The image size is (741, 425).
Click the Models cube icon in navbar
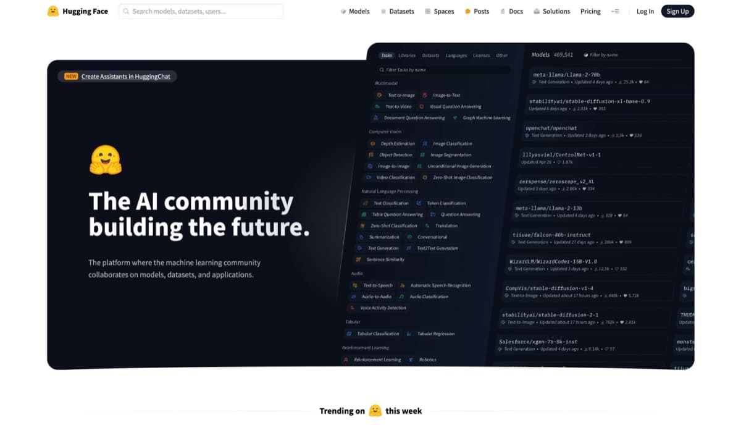click(x=343, y=12)
